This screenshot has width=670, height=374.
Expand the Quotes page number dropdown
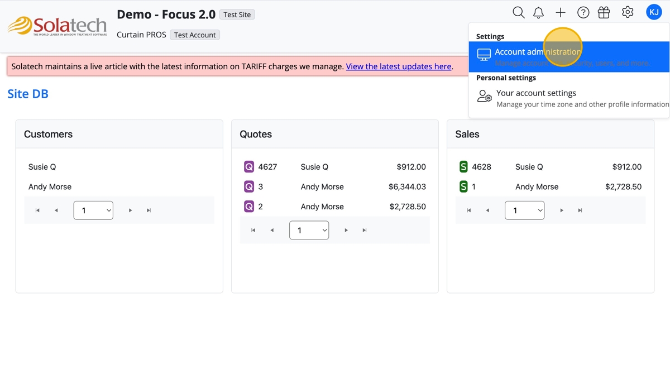point(309,230)
